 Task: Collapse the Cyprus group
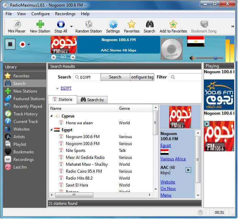51,116
